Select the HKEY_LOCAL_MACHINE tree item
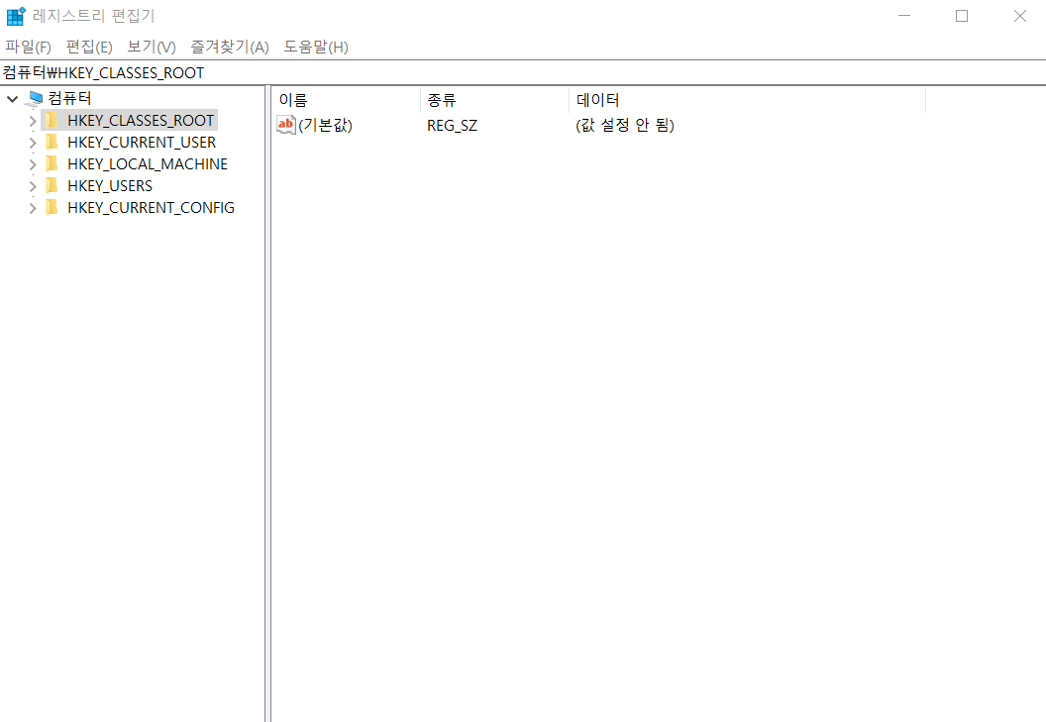1046x722 pixels. [148, 163]
